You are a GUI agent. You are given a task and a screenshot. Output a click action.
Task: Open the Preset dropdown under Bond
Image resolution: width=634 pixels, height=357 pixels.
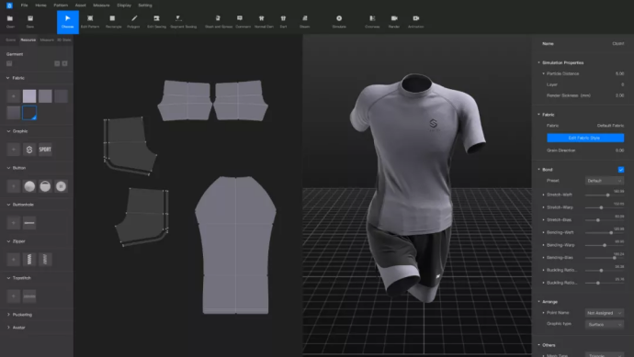(x=604, y=181)
